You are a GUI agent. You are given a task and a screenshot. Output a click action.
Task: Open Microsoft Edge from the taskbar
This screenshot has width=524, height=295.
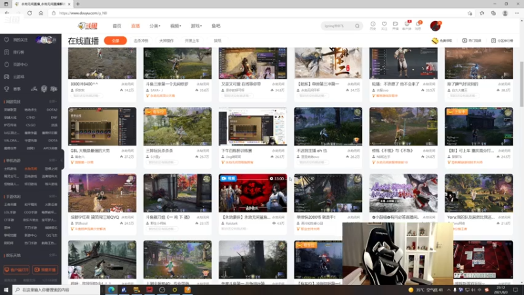point(111,290)
